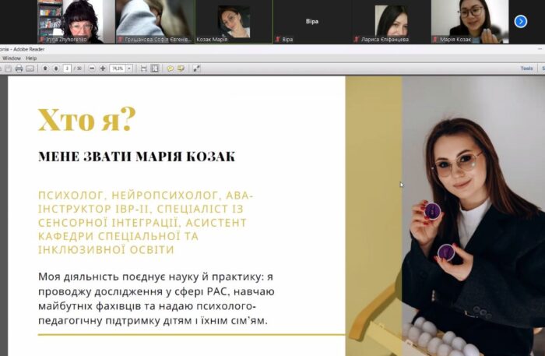Open the Window menu
Viewport: 545px width, 356px height.
12,58
